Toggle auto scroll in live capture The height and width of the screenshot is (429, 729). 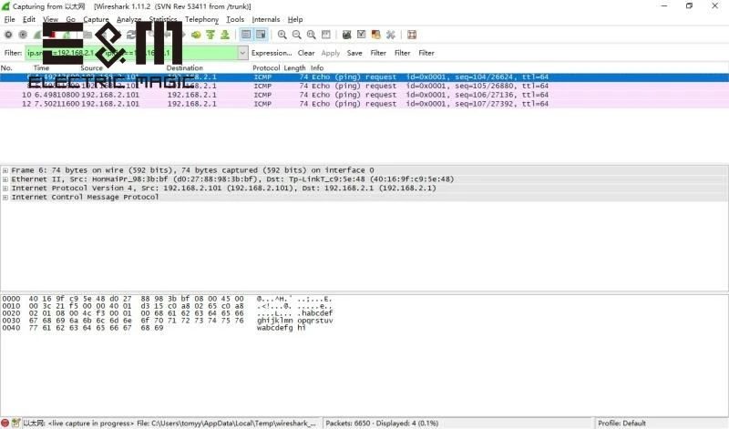(x=261, y=35)
